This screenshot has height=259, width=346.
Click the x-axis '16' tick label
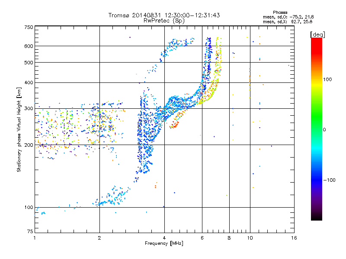click(x=294, y=238)
